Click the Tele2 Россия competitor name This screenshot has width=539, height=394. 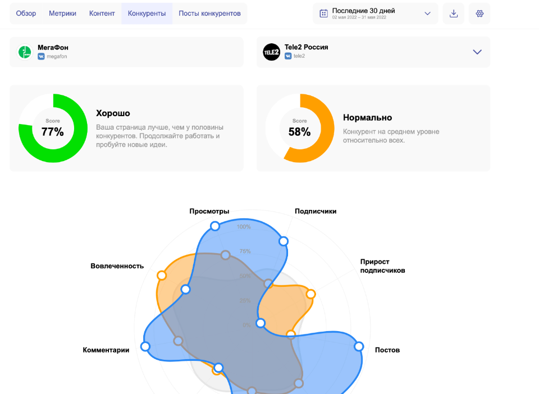[x=307, y=47]
